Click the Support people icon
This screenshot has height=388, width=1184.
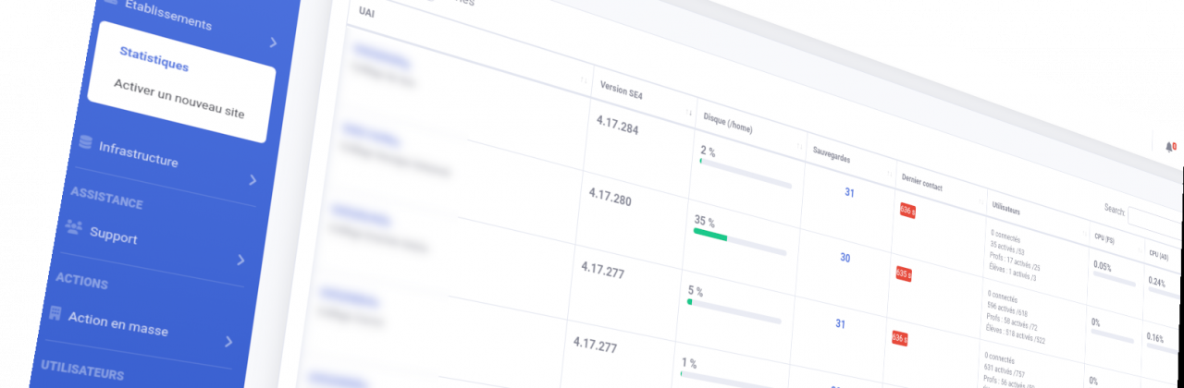(74, 226)
